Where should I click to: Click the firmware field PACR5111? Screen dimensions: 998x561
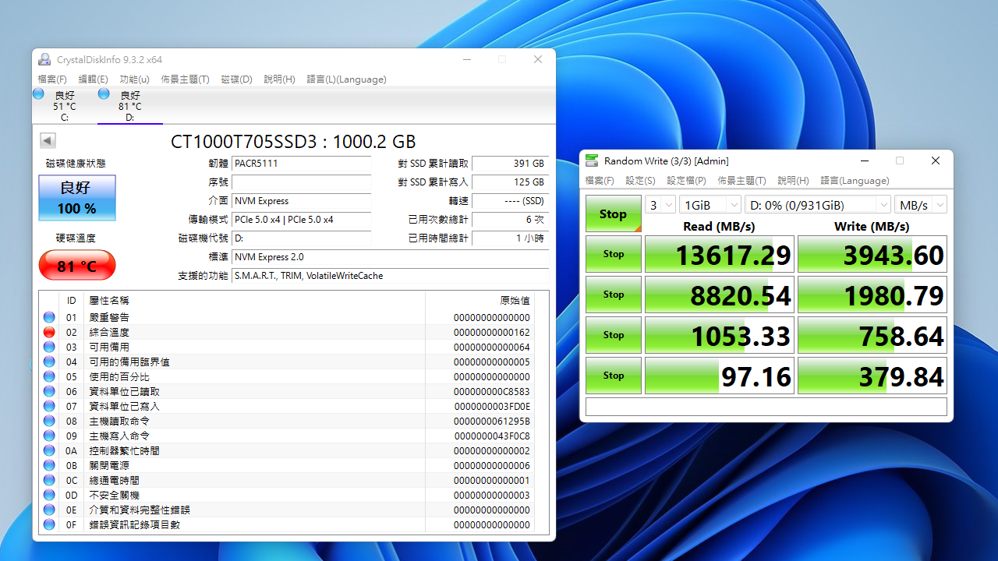click(x=302, y=164)
